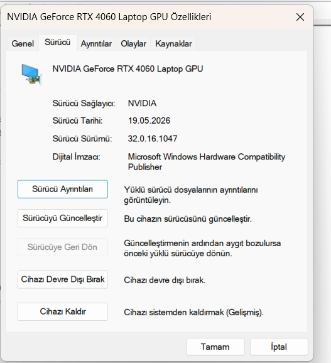Switch to the Genel tab
Viewport: 331px width, 363px height.
coord(23,43)
